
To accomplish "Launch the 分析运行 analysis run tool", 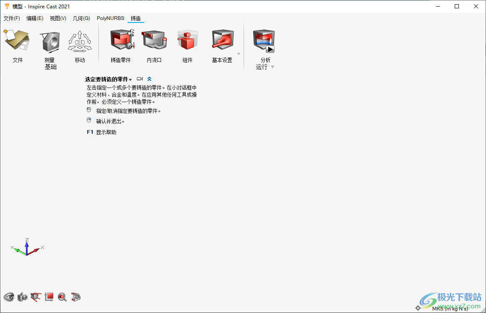I will [x=264, y=41].
